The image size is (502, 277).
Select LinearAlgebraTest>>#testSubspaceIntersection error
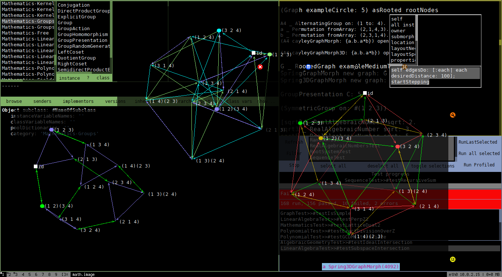point(390,248)
